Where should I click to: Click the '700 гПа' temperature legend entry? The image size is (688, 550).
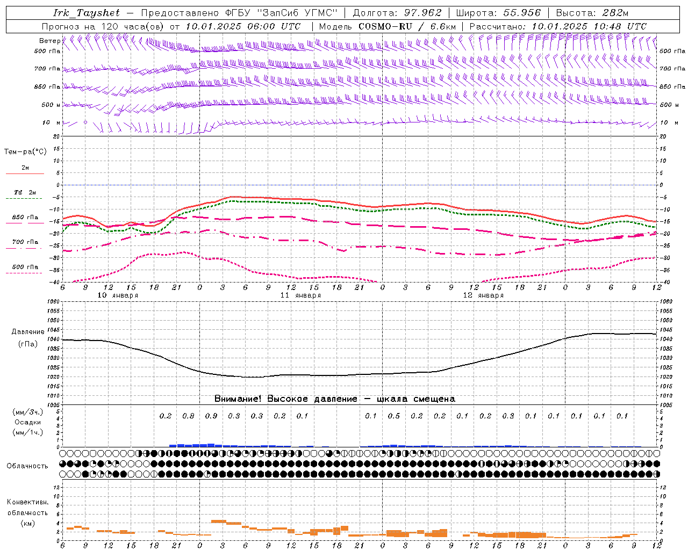click(x=25, y=242)
